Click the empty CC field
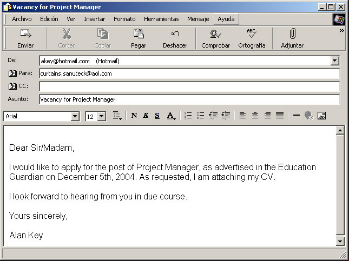Screen dimensions: 349x261 click(189, 86)
